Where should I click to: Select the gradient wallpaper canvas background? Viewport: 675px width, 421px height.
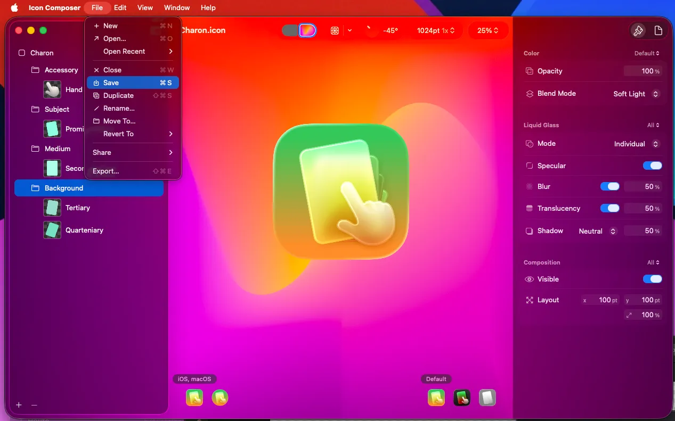click(307, 30)
